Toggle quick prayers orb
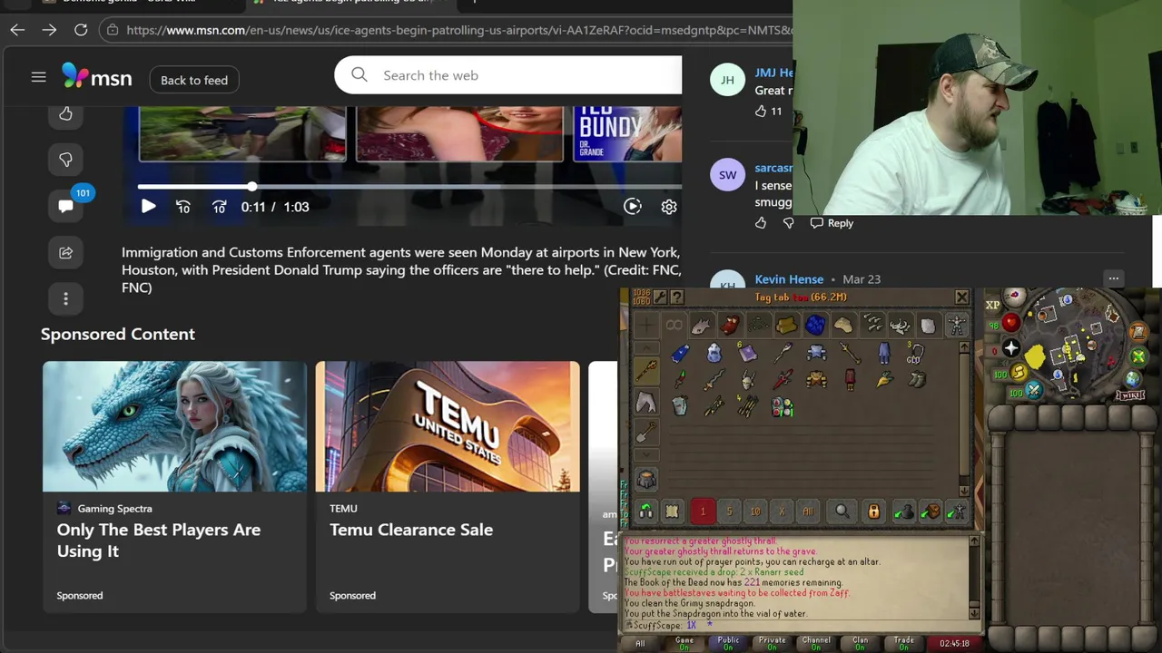The width and height of the screenshot is (1162, 653). coord(1011,348)
